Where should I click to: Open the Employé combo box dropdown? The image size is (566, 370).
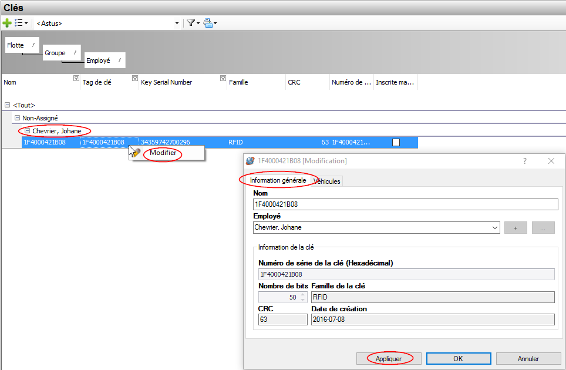(494, 227)
